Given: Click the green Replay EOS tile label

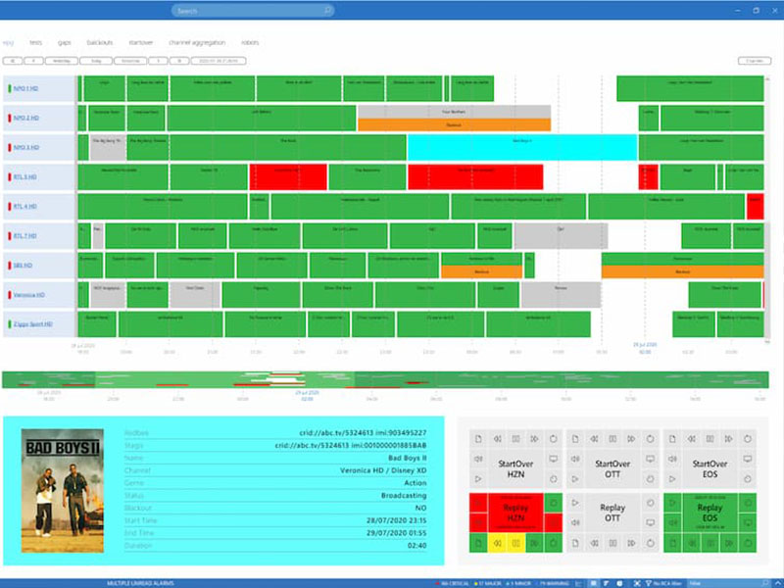Looking at the screenshot, I should pyautogui.click(x=710, y=513).
